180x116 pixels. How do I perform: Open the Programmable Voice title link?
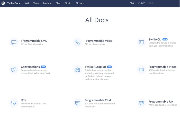[98, 41]
